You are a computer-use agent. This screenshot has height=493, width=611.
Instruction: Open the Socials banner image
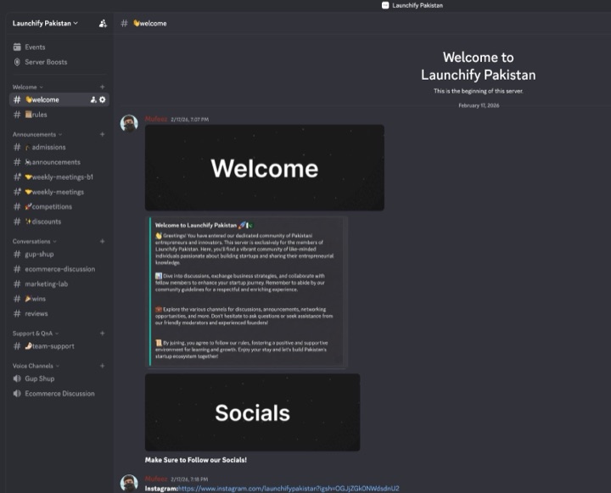click(x=253, y=412)
